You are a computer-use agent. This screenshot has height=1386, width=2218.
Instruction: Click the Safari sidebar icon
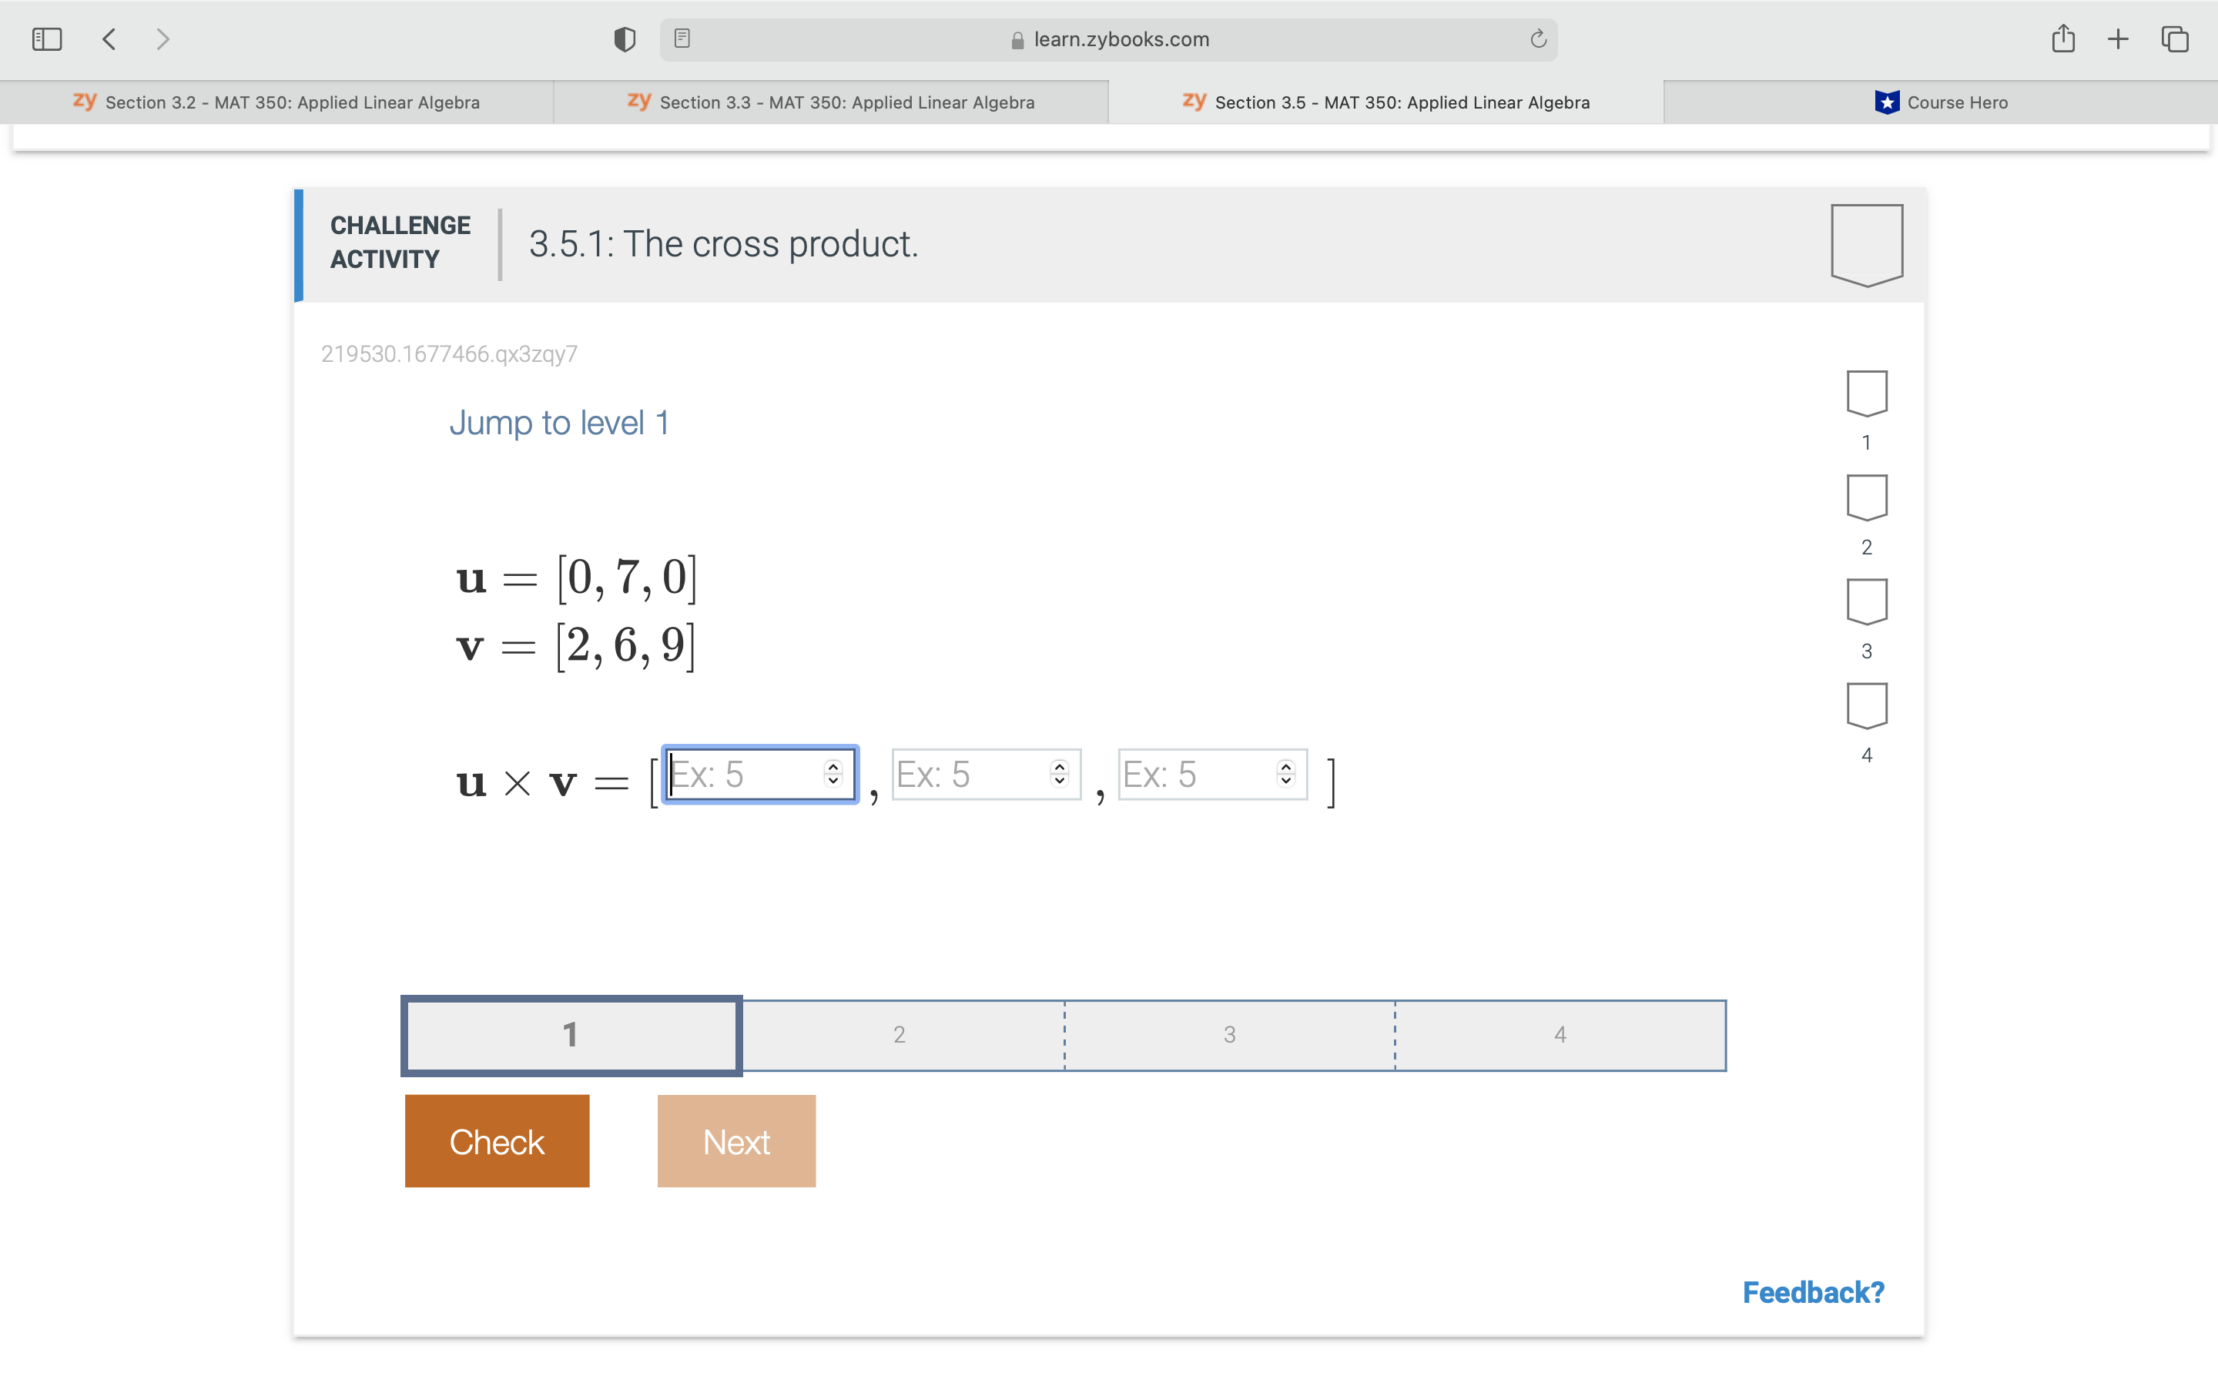(x=46, y=38)
